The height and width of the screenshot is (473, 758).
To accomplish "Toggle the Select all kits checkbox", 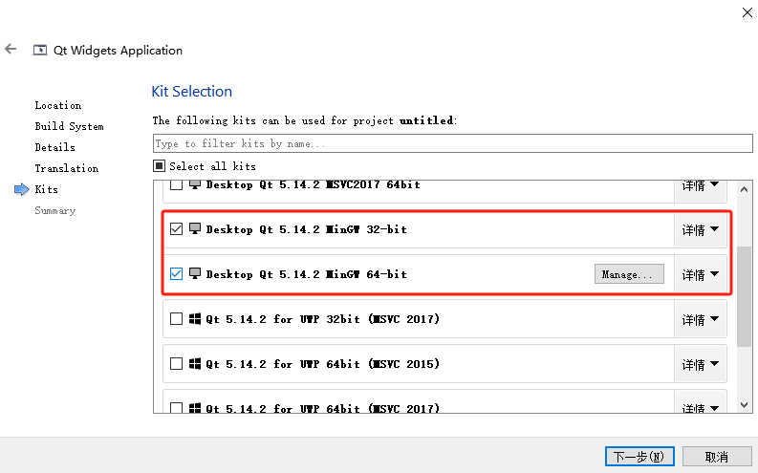I will [159, 166].
